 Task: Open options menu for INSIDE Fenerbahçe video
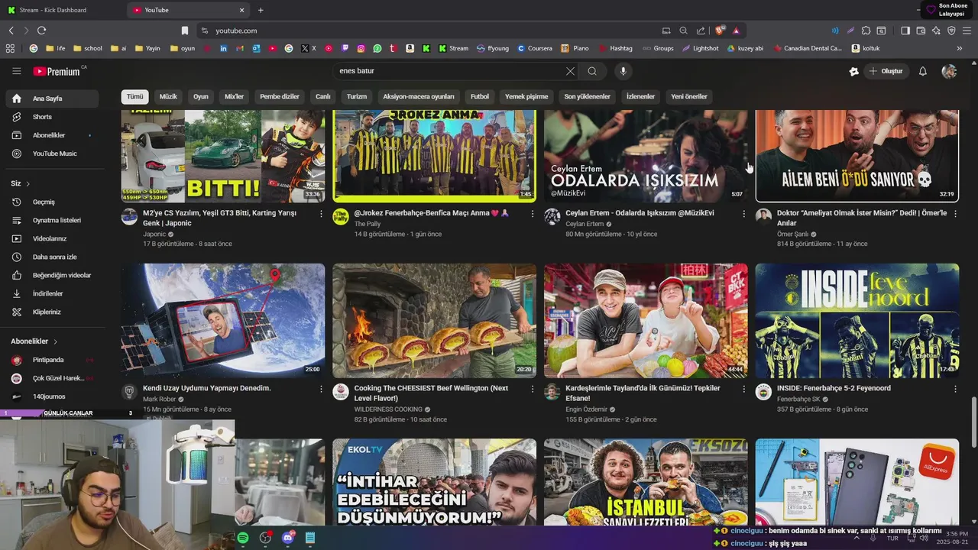[955, 389]
